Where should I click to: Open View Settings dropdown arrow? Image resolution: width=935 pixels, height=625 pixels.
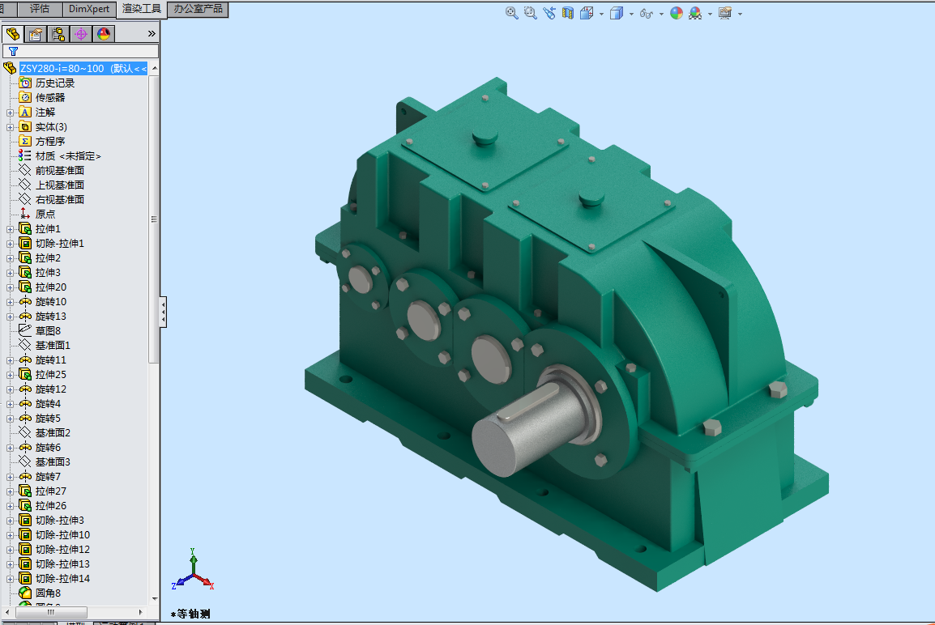tap(740, 14)
